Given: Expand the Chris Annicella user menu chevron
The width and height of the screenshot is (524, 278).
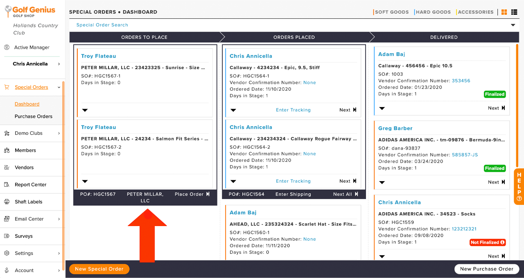Looking at the screenshot, I should coord(59,64).
